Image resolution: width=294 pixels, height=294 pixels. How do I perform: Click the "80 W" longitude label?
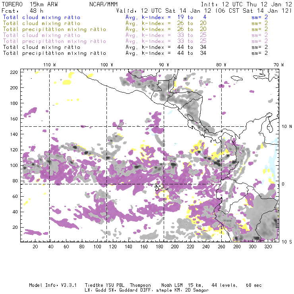click(x=221, y=65)
